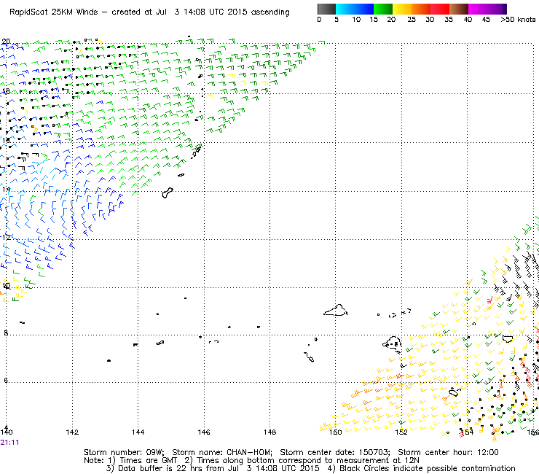Click 'Storm center date: 150703' text
This screenshot has width=539, height=474.
pyautogui.click(x=335, y=452)
